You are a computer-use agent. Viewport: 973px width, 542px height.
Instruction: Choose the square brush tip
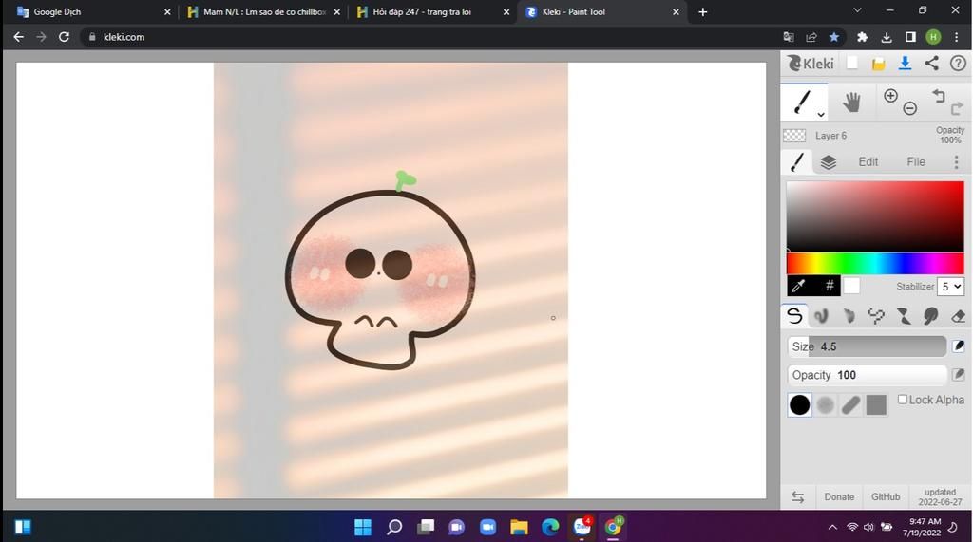(x=876, y=405)
